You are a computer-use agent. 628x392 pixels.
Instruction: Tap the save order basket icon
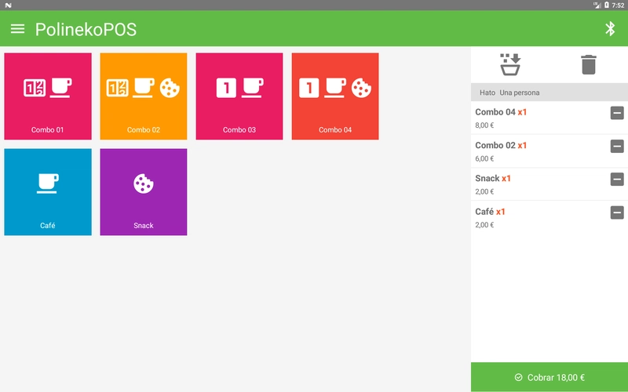click(x=510, y=64)
